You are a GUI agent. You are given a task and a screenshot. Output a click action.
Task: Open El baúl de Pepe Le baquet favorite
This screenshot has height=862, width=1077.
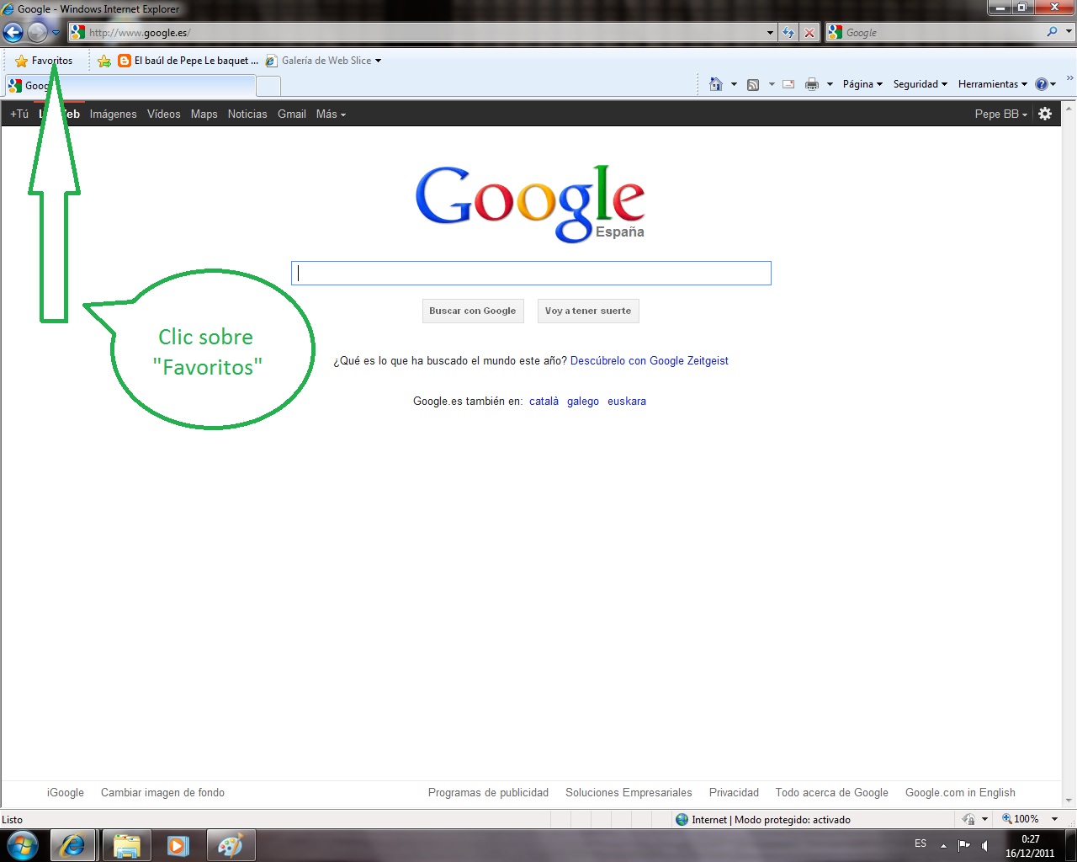pyautogui.click(x=188, y=61)
